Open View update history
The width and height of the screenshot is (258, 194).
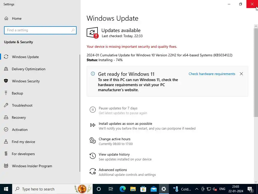coord(114,154)
